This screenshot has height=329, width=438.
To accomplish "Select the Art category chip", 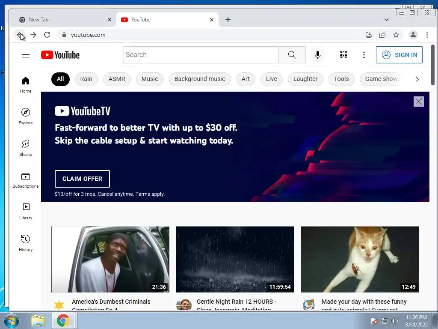I will click(246, 79).
